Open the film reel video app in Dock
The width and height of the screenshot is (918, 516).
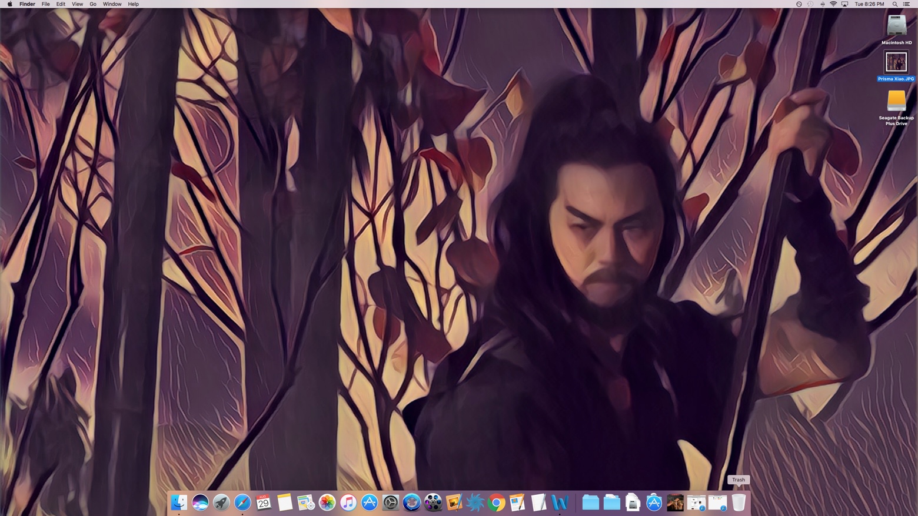click(x=433, y=502)
